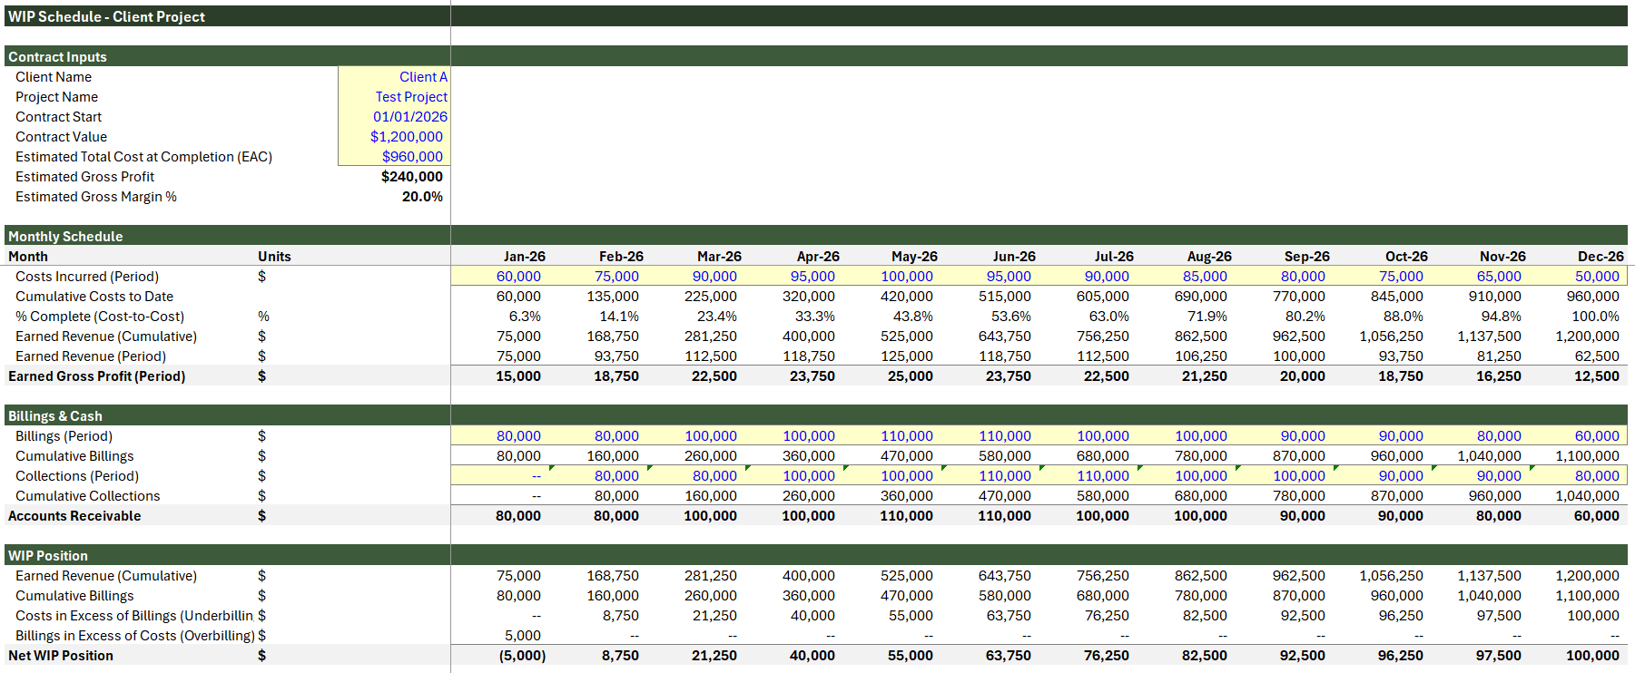This screenshot has height=673, width=1635.
Task: Click the "Contract Value" row label
Action: pos(61,137)
